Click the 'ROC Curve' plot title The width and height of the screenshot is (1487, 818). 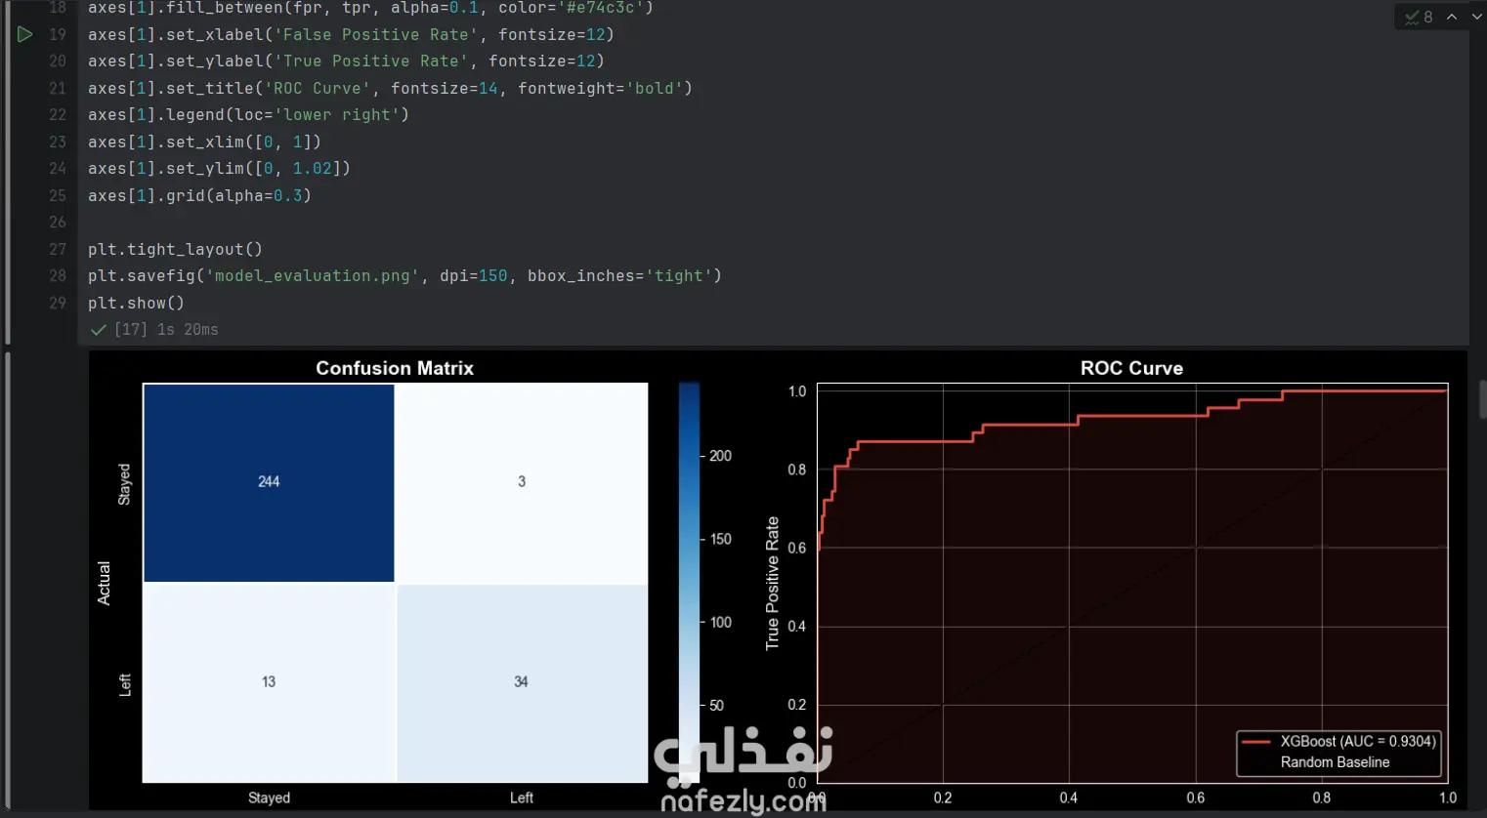[x=1131, y=368]
